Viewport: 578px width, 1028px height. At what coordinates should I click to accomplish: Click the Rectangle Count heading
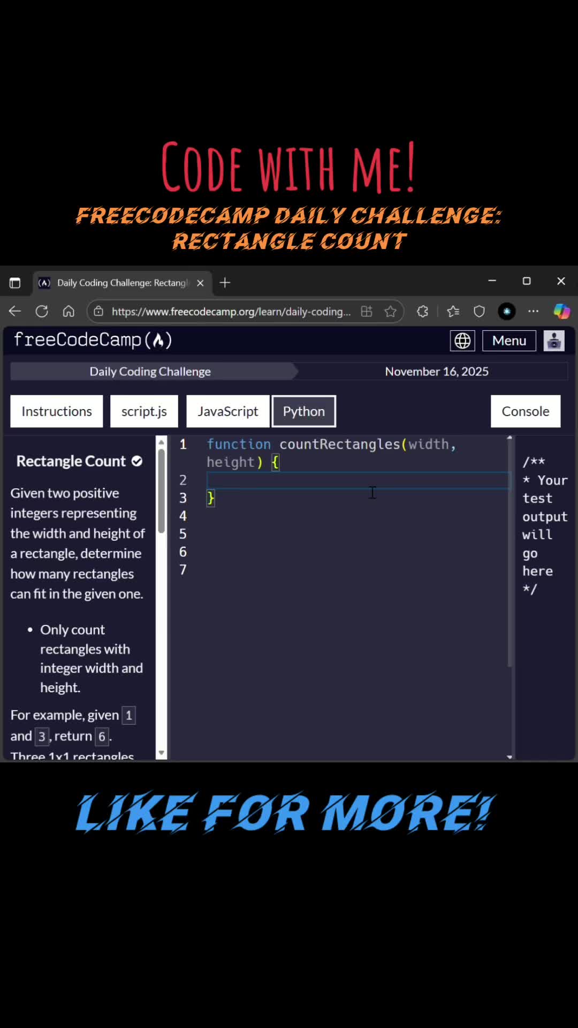71,462
